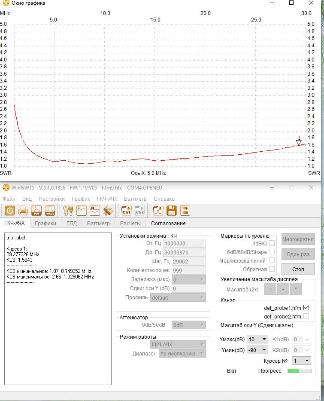Open wrench and brush settings icon

tap(68, 211)
